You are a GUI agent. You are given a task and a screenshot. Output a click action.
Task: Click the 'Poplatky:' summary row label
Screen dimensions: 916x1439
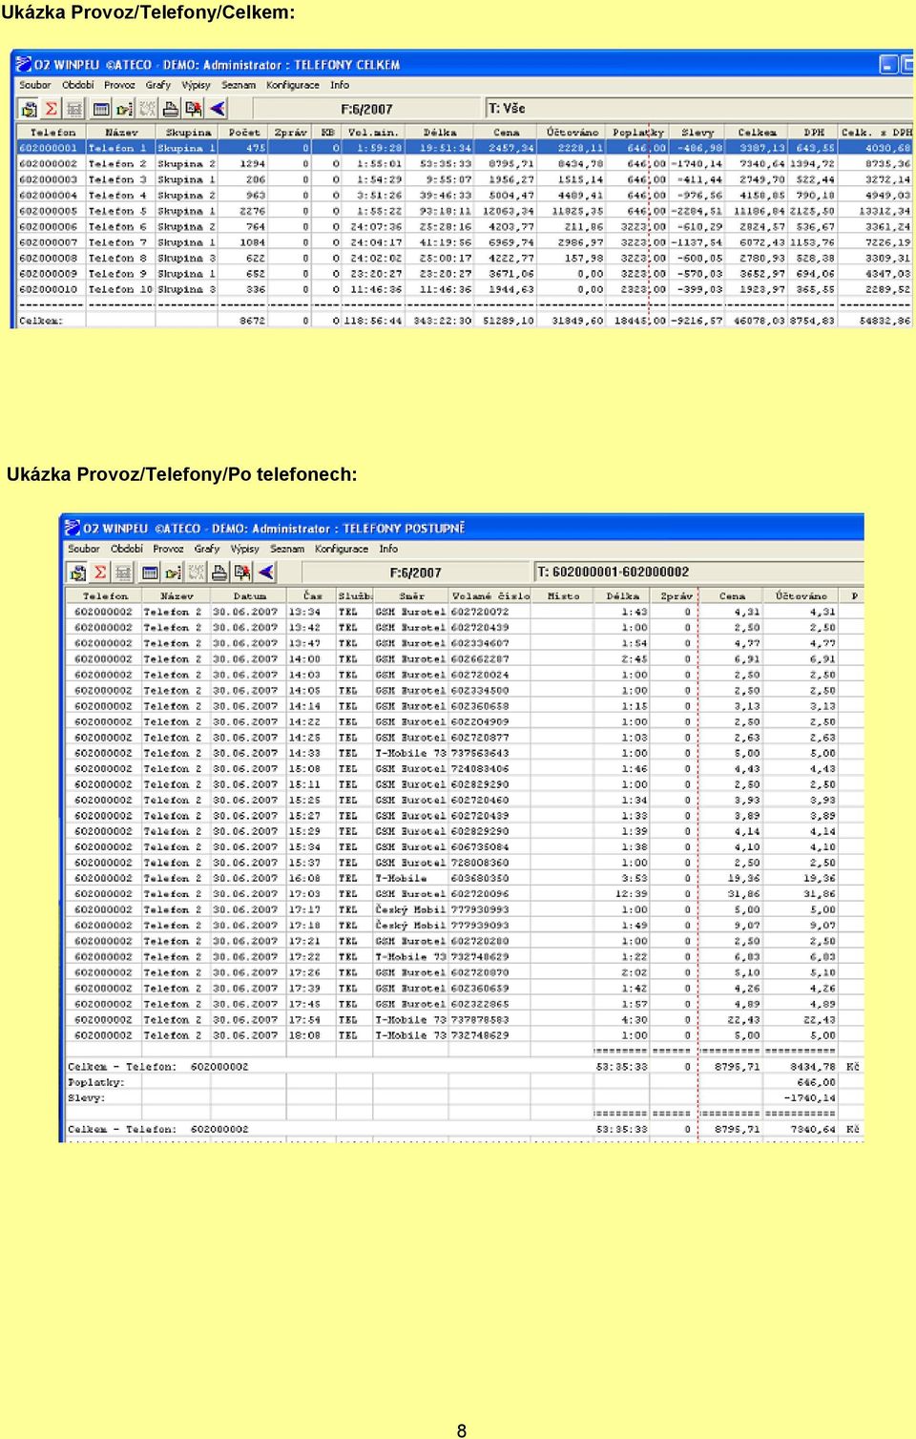(x=95, y=1083)
